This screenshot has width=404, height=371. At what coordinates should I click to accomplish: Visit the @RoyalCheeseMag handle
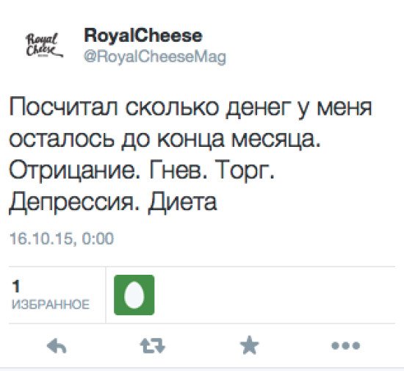tap(155, 57)
